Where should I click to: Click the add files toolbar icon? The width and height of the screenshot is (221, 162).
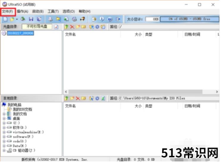pyautogui.click(x=94, y=19)
